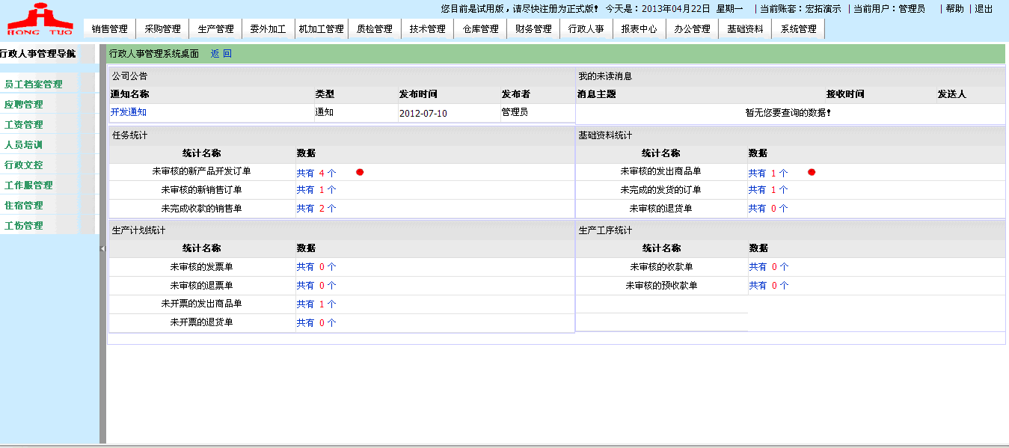Click count link for 未审核的新销售订单
Screen dimensions: 1009x448
[x=316, y=190]
